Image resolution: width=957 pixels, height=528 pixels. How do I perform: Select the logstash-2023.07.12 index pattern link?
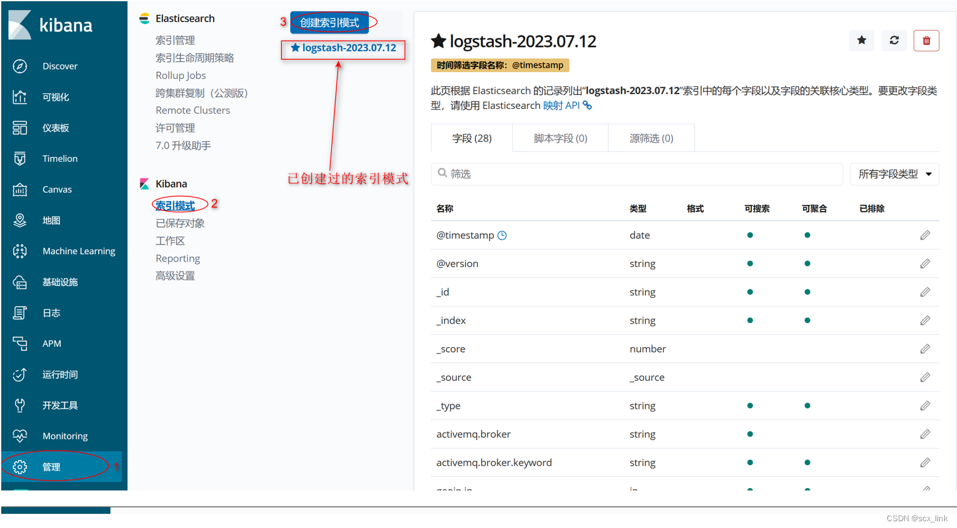[x=349, y=48]
